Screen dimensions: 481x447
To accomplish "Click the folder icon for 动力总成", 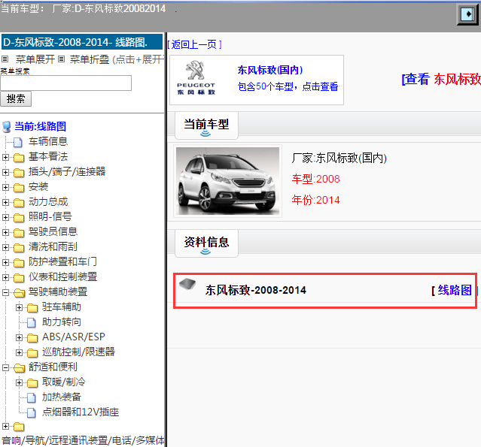I will click(19, 202).
